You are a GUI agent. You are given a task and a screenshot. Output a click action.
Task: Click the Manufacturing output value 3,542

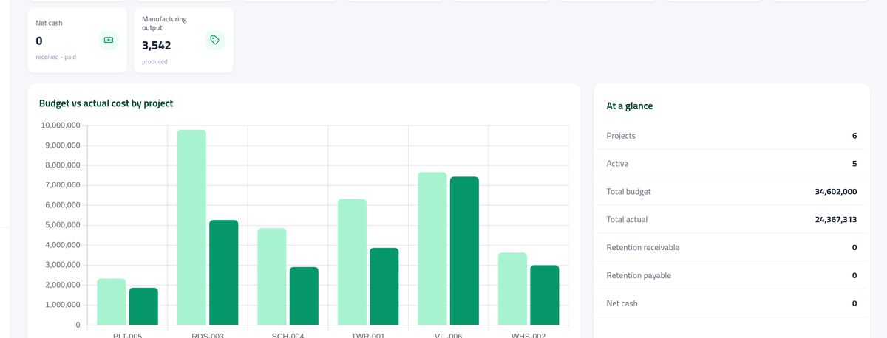(157, 46)
